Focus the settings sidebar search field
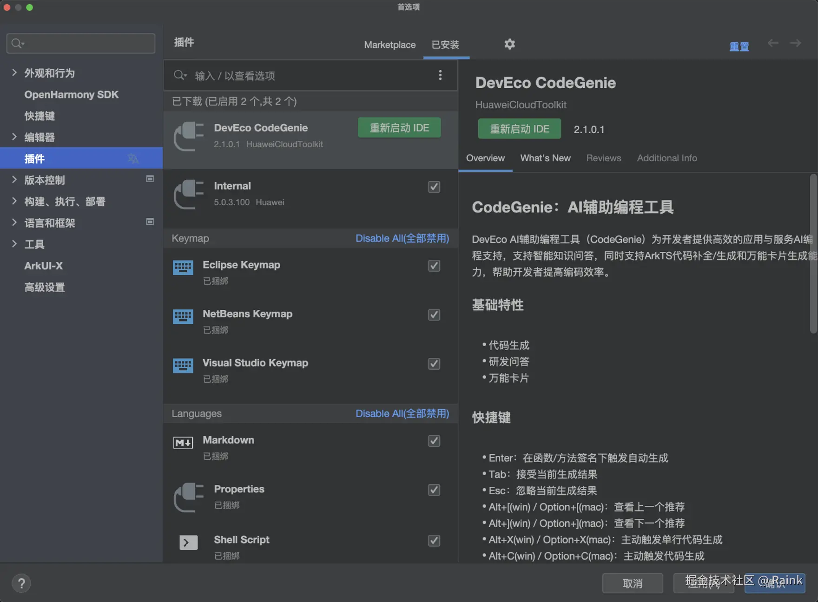818x602 pixels. coord(81,43)
